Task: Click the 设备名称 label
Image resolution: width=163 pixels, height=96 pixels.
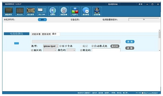Action: tap(75, 20)
